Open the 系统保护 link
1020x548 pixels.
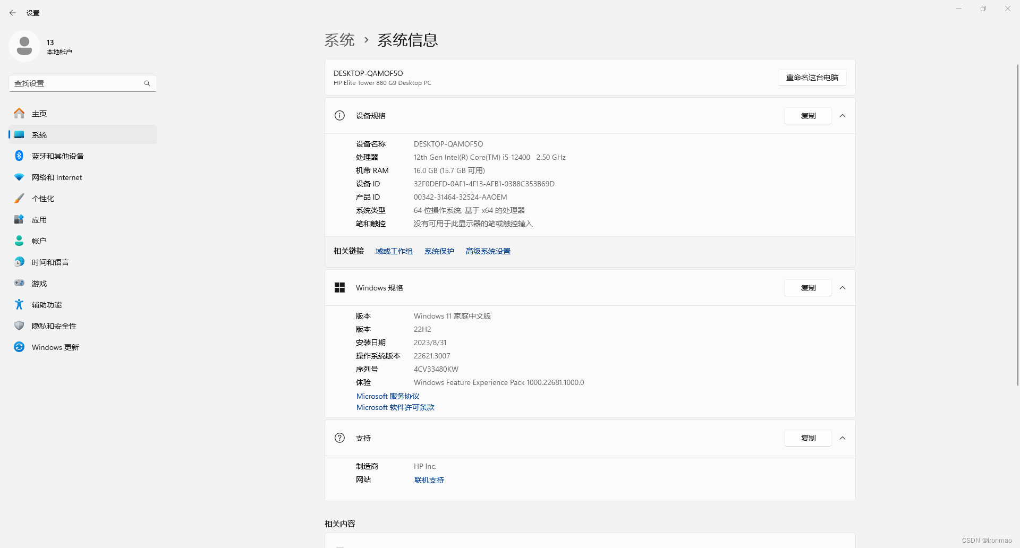pyautogui.click(x=439, y=251)
